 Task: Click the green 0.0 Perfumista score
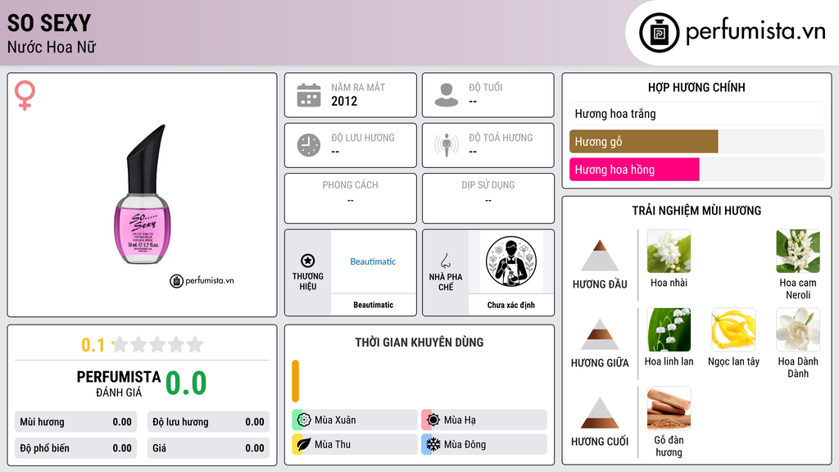tap(186, 383)
